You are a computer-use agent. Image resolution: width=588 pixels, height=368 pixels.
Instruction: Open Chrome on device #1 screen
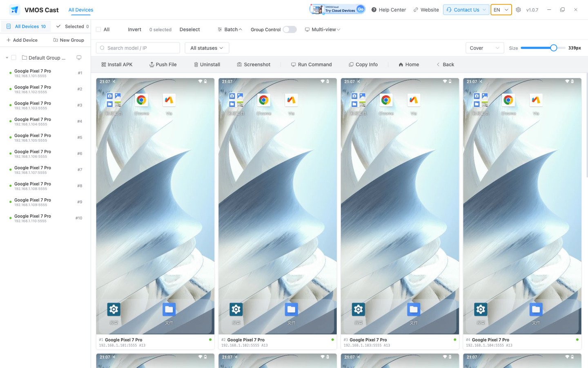141,100
